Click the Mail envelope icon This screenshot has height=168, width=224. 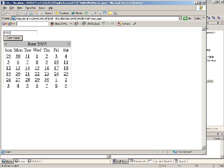point(93,13)
